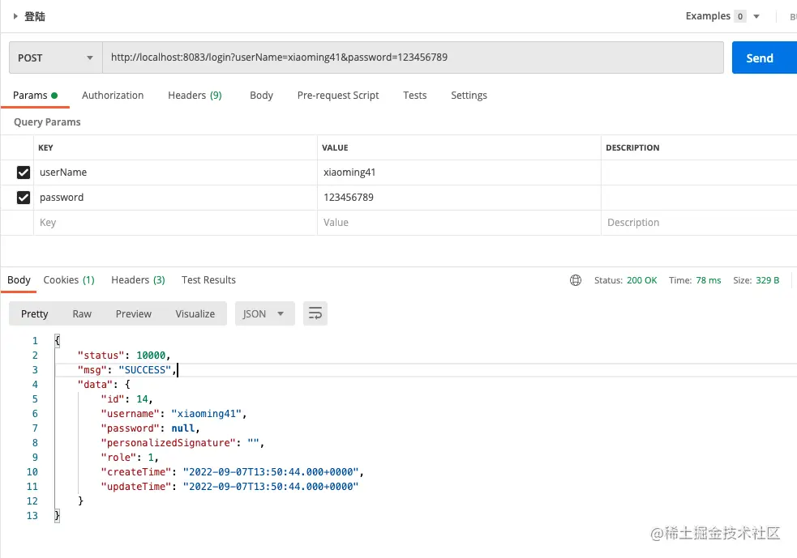Toggle the wrap lines icon
This screenshot has height=558, width=797.
coord(315,313)
